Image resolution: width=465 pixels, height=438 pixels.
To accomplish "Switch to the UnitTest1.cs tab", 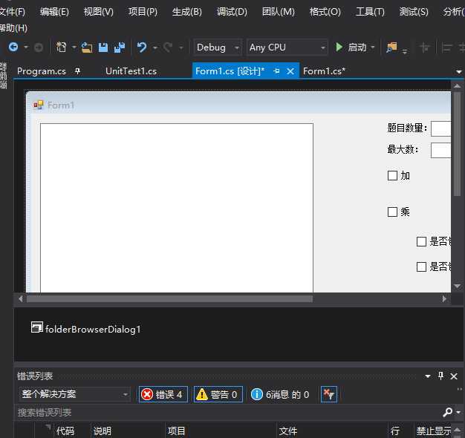I will pyautogui.click(x=131, y=71).
